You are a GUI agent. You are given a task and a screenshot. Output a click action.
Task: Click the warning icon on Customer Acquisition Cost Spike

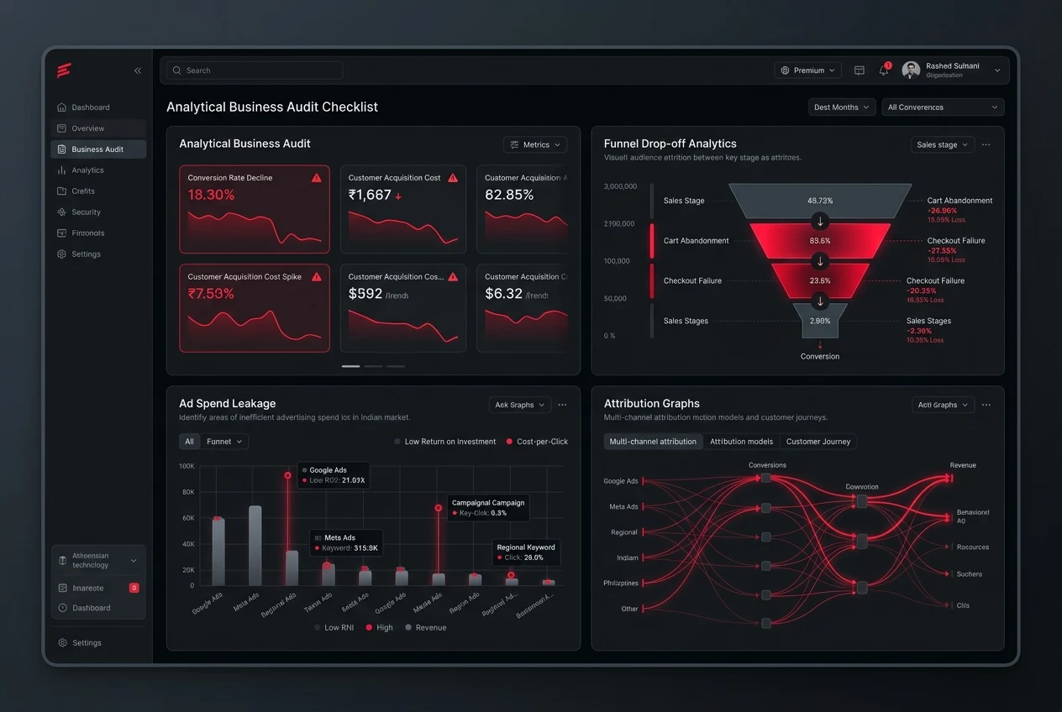coord(317,276)
